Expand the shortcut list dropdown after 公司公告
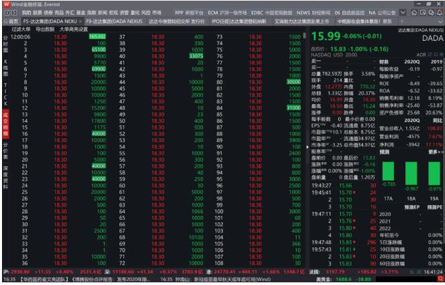 403,13
